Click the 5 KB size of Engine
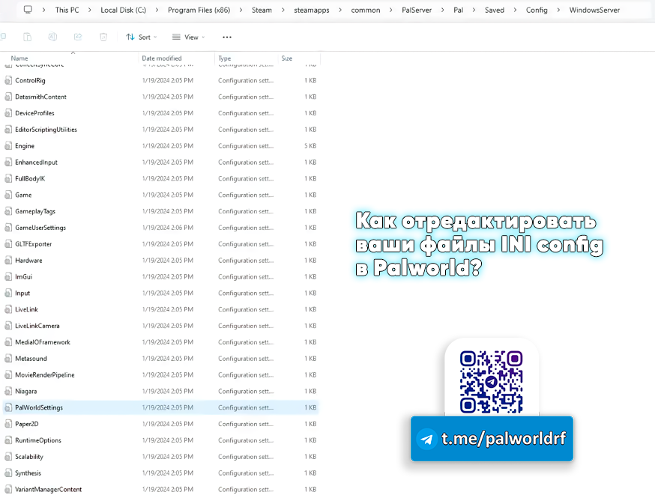 point(310,146)
